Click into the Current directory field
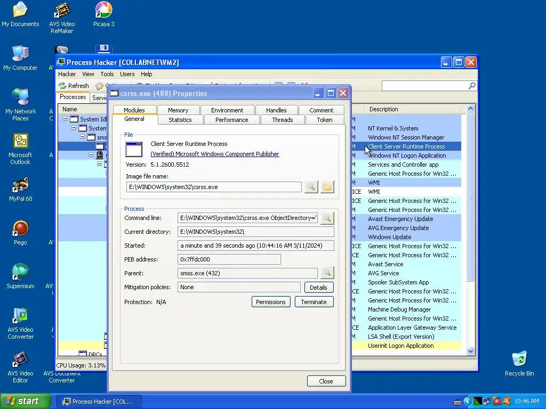Image resolution: width=546 pixels, height=409 pixels. (x=255, y=232)
